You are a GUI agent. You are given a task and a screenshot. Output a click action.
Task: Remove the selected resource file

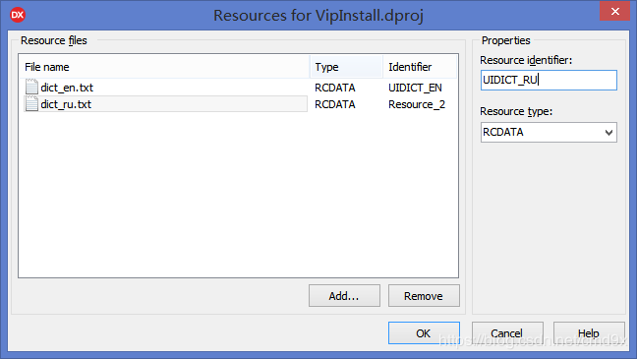[x=424, y=296]
